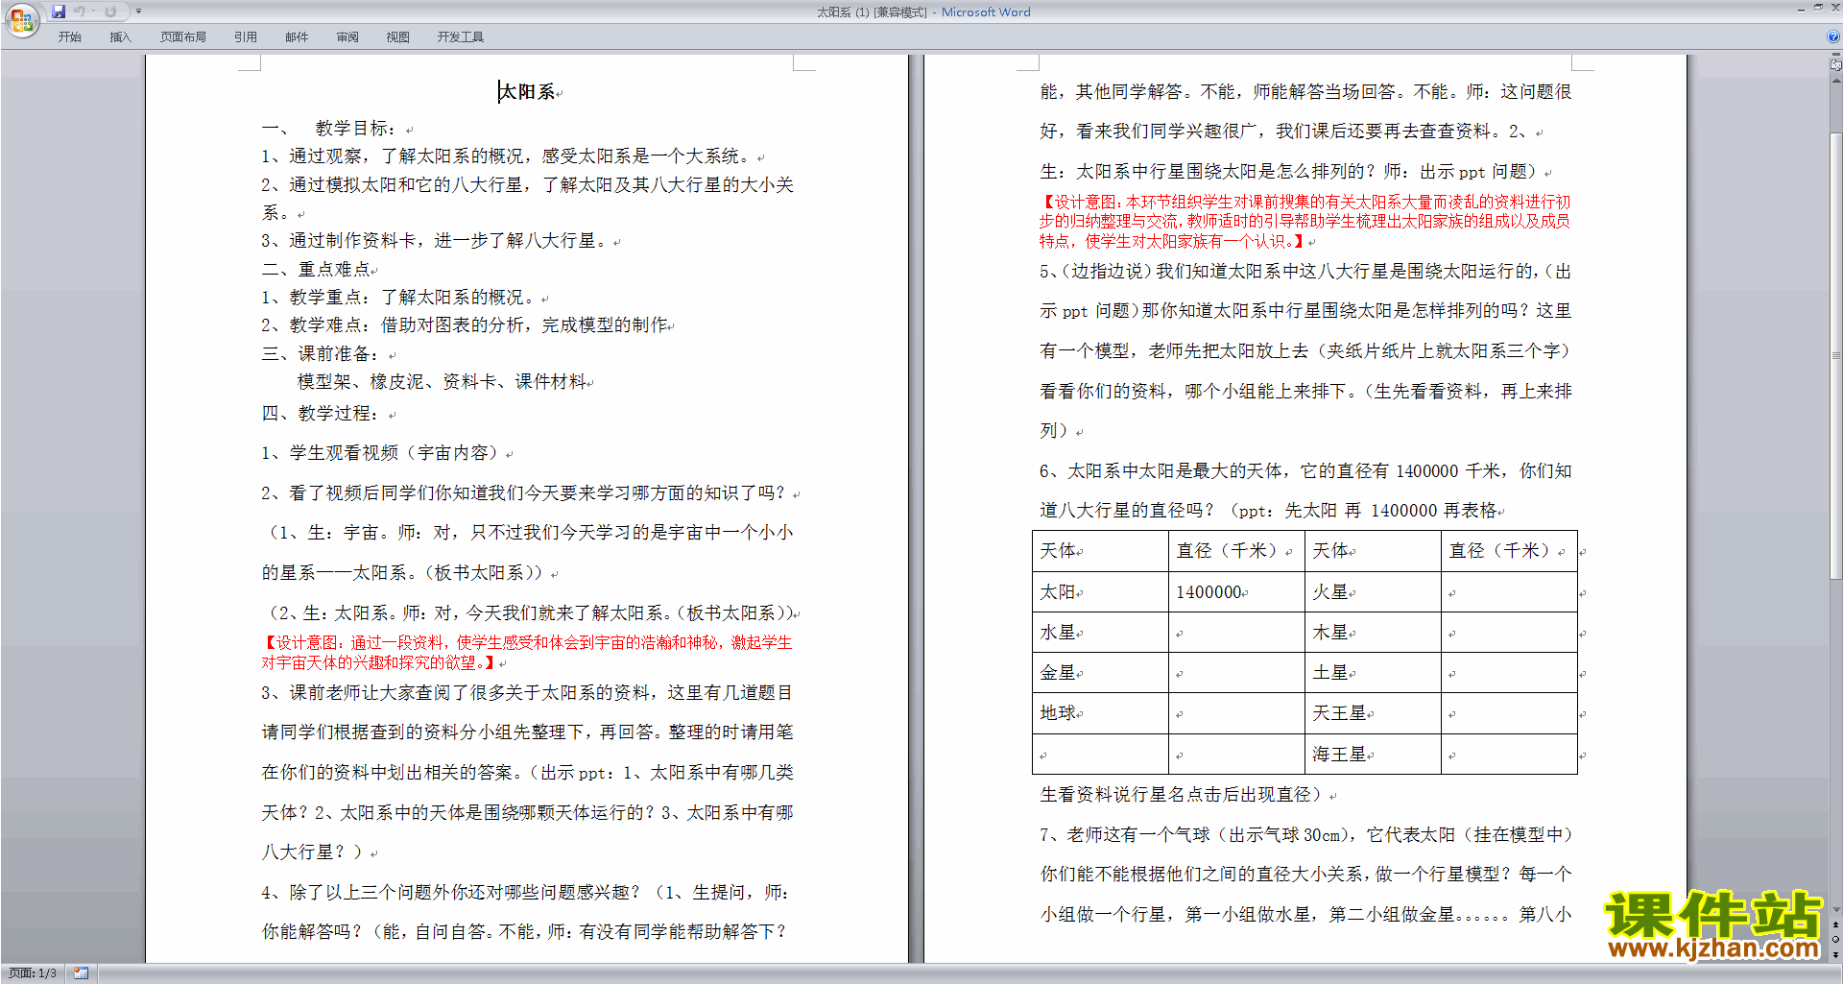Click table cell 太阳
Viewport: 1843px width, 984px height.
[1100, 592]
